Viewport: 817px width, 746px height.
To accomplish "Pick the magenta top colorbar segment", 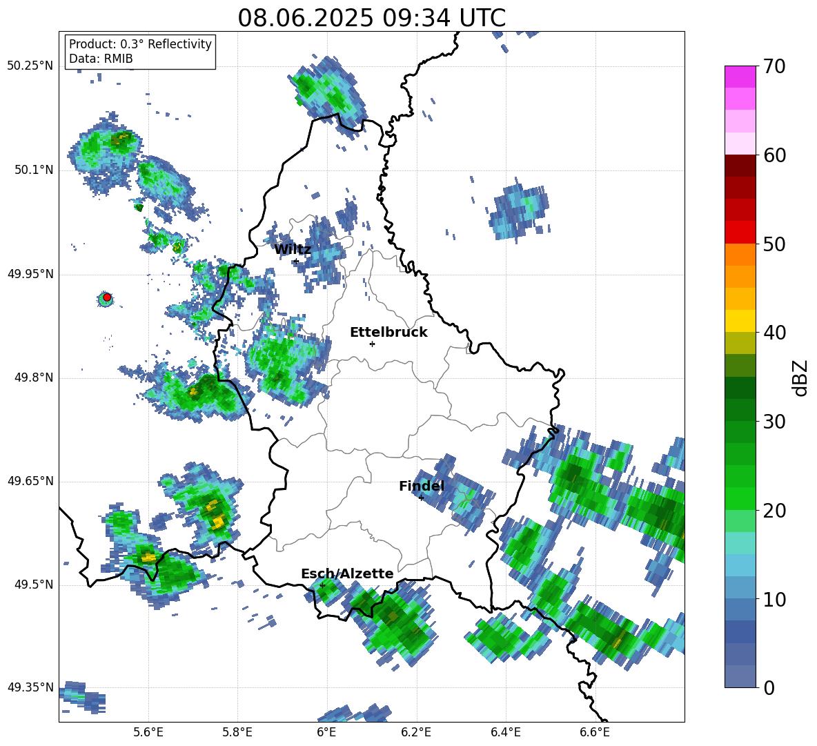I will pyautogui.click(x=740, y=77).
